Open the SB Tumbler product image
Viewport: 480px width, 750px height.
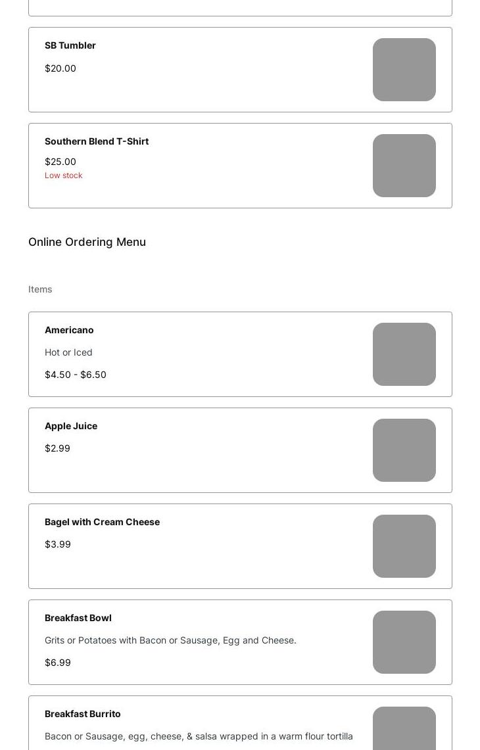(x=404, y=70)
